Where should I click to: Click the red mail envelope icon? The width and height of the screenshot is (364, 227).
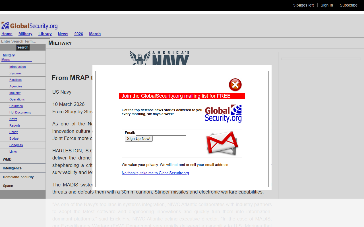pyautogui.click(x=222, y=143)
